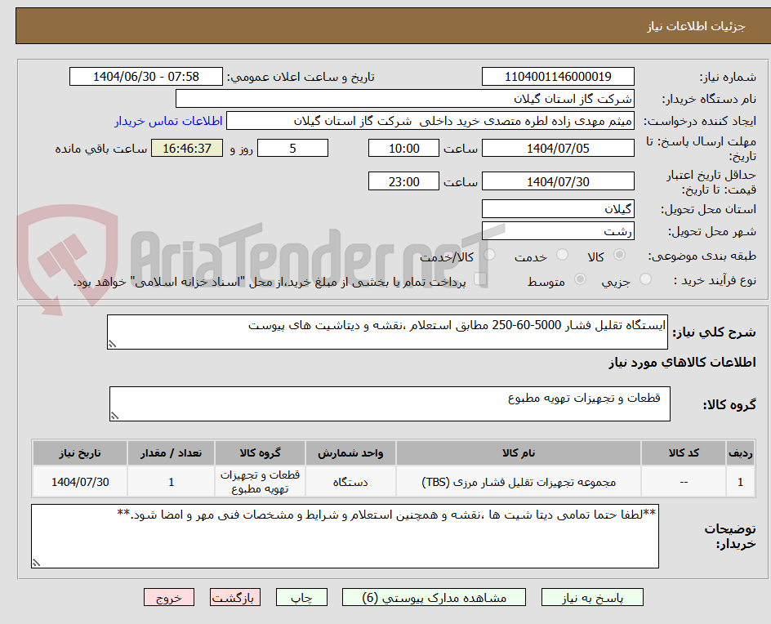Select the 'کالا/خدمت' classification option
The width and height of the screenshot is (771, 624).
[x=488, y=255]
